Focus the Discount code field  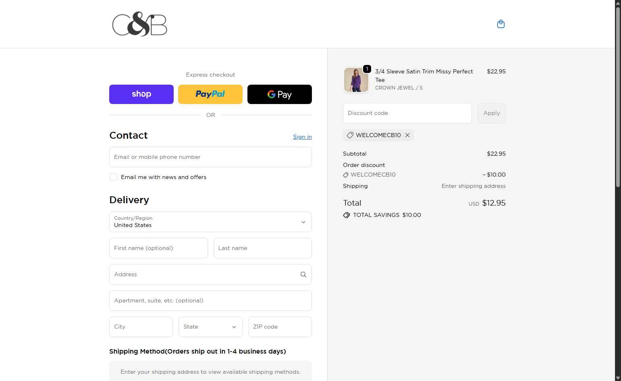[407, 113]
